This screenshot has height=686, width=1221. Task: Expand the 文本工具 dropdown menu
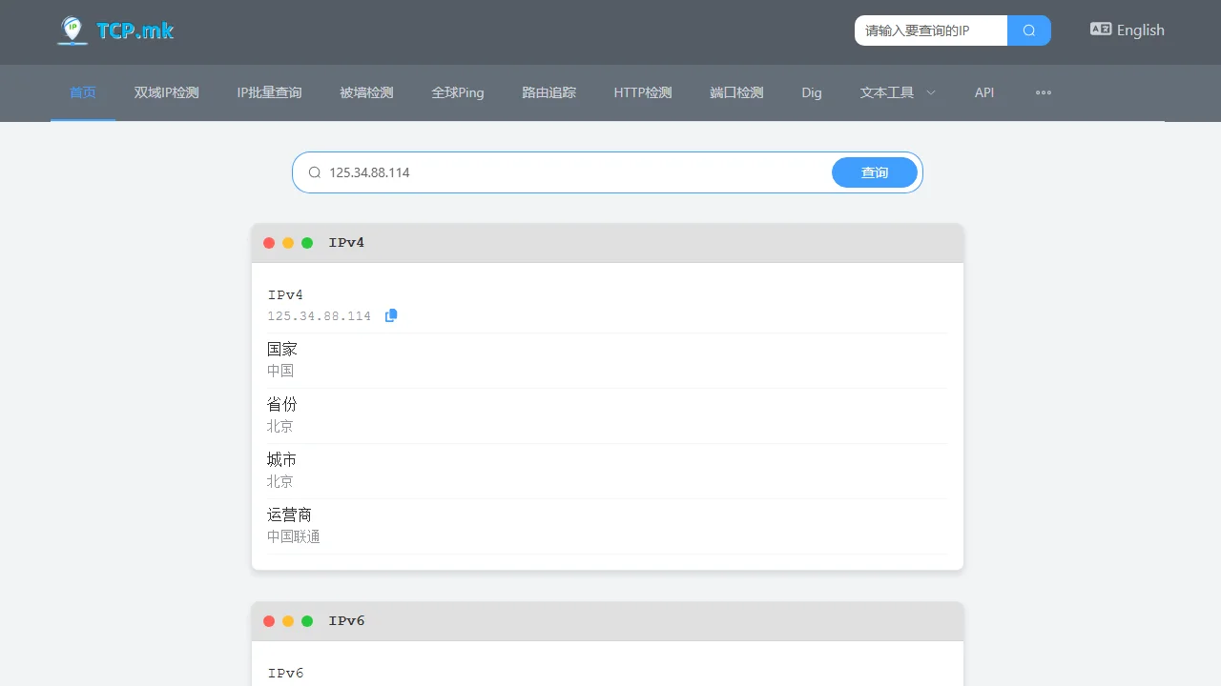tap(897, 92)
